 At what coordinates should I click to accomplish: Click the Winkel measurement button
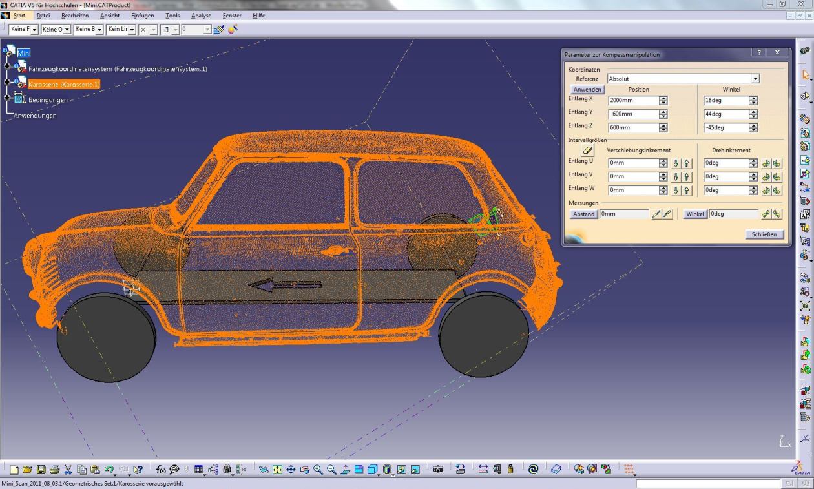[x=695, y=214]
